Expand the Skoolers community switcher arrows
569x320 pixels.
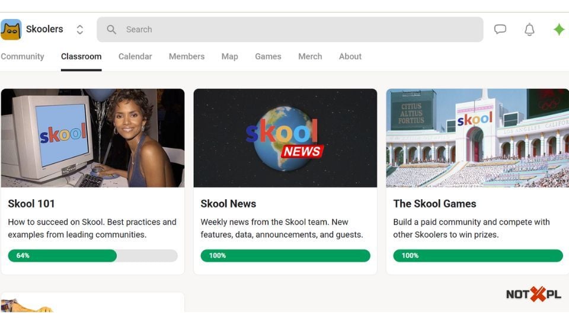[80, 30]
